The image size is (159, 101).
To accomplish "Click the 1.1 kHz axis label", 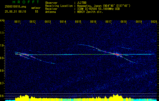I will [2, 33].
